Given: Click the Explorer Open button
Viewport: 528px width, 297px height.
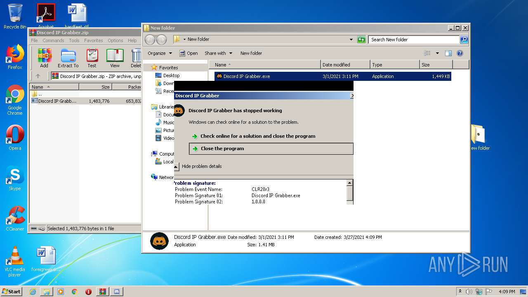Looking at the screenshot, I should 189,53.
